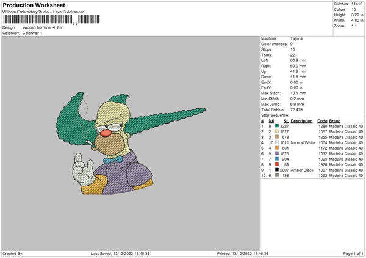Click the Trims value '22'
This screenshot has width=366, height=258.
tap(292, 55)
